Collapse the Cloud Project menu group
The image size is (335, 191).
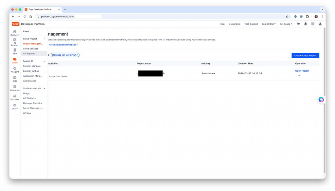tap(44, 39)
